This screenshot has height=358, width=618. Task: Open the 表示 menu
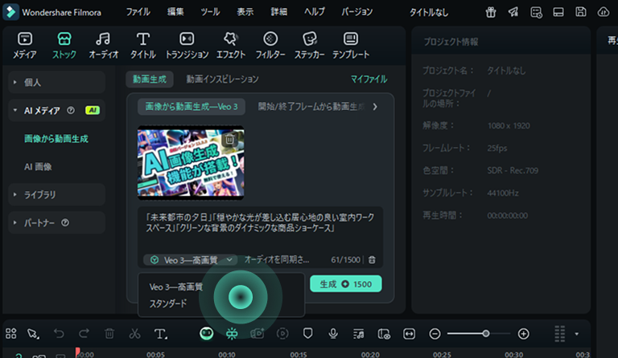(x=245, y=12)
